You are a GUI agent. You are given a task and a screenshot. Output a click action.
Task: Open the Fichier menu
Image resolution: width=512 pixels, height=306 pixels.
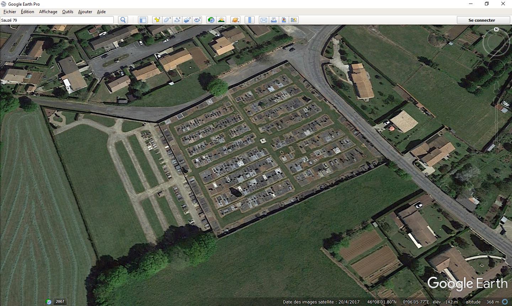tap(10, 11)
